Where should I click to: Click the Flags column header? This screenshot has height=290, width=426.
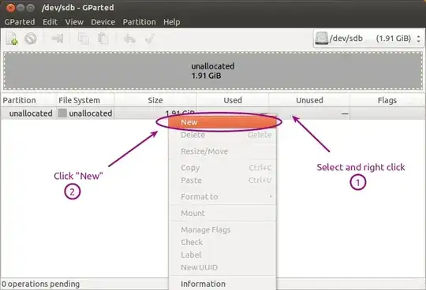coord(387,100)
